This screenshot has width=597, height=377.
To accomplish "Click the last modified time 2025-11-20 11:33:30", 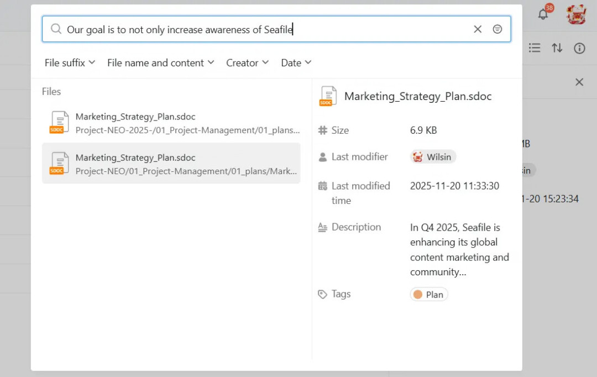I will pos(454,186).
